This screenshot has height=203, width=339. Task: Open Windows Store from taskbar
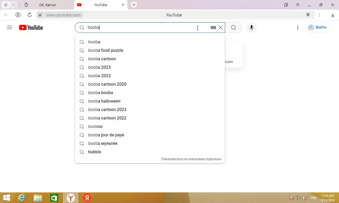[54, 198]
